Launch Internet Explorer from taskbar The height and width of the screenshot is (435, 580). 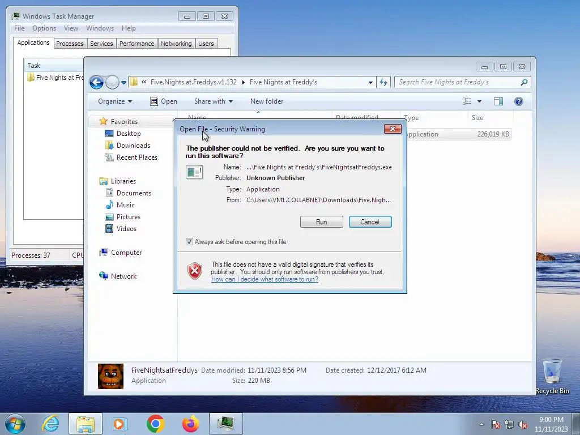point(50,424)
